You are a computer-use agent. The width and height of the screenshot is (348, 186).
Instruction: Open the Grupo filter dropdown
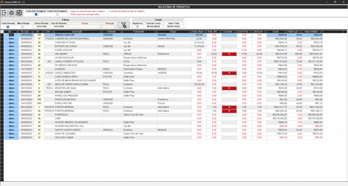point(101,27)
